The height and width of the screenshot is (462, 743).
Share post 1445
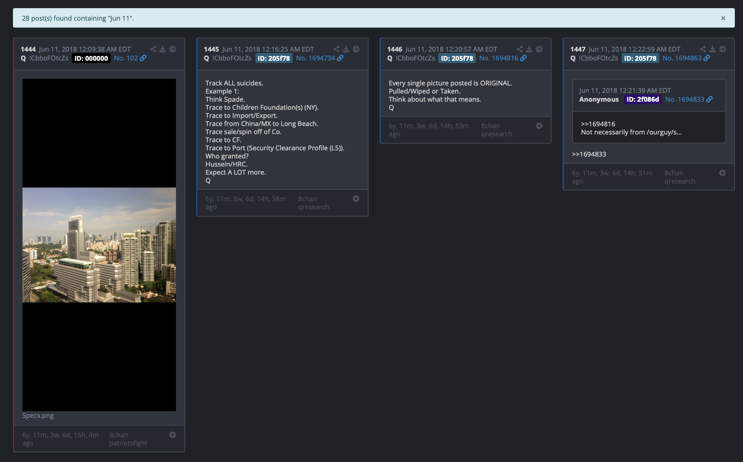coord(336,49)
